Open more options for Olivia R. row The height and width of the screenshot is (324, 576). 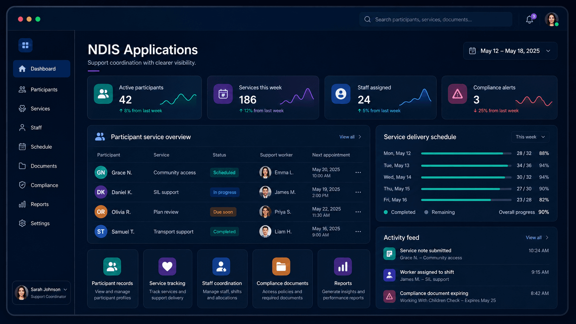click(358, 212)
